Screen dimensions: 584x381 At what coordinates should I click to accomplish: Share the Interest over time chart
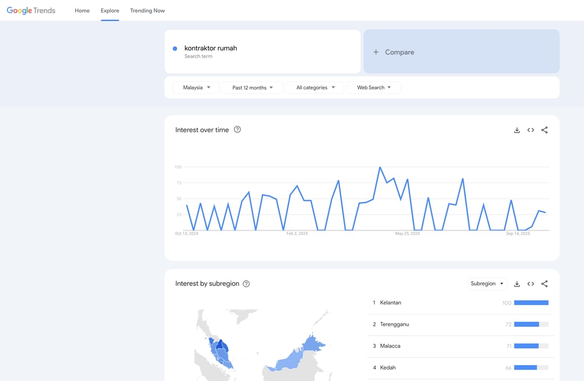tap(544, 130)
